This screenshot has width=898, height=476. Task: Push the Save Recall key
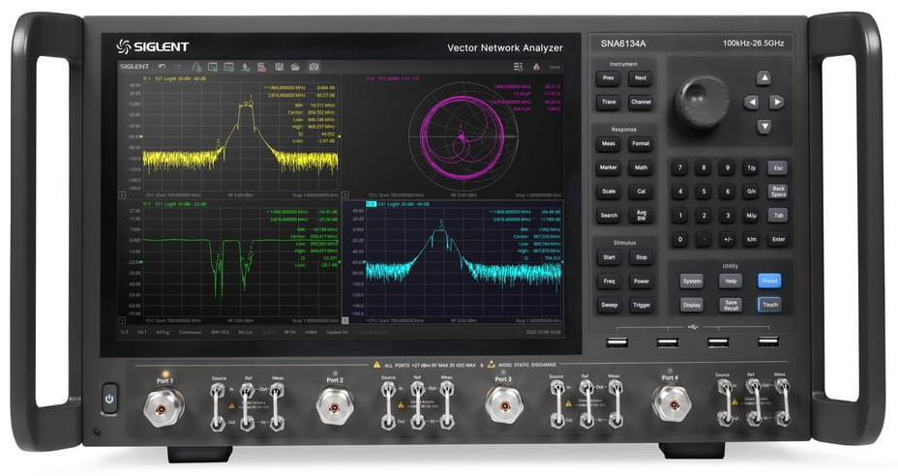click(731, 306)
